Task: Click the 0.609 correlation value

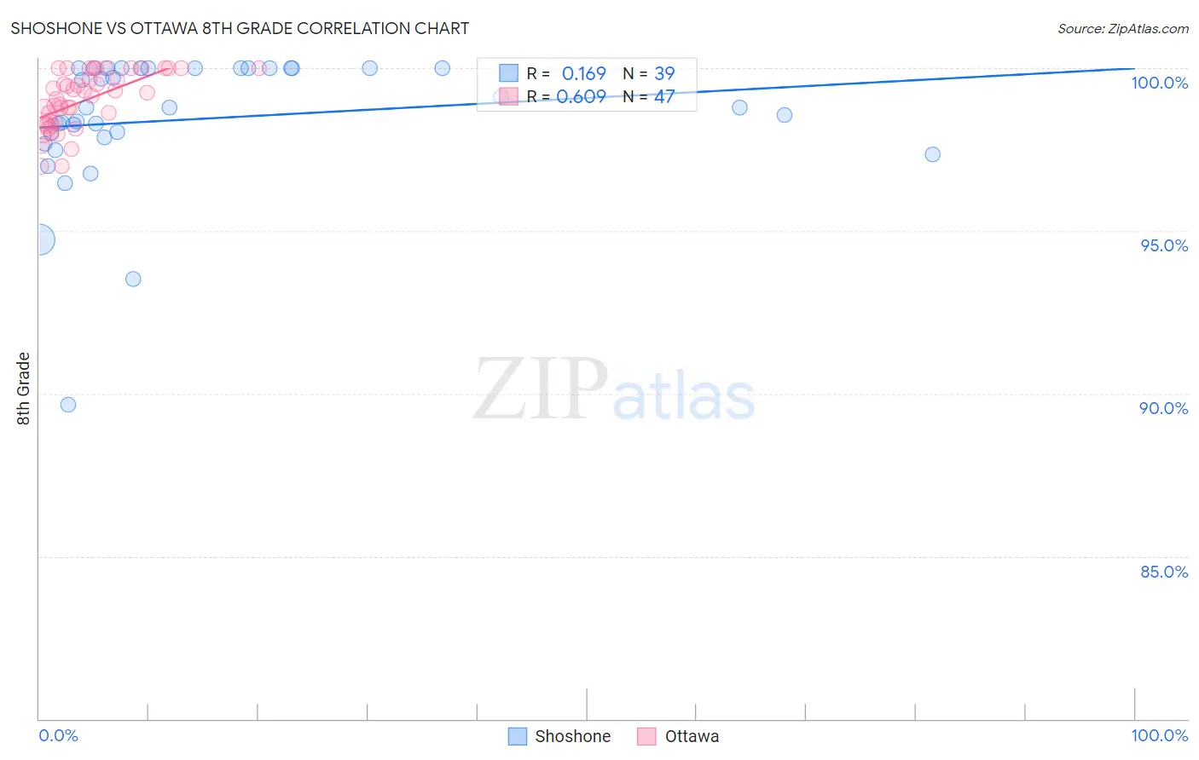Action: tap(582, 96)
